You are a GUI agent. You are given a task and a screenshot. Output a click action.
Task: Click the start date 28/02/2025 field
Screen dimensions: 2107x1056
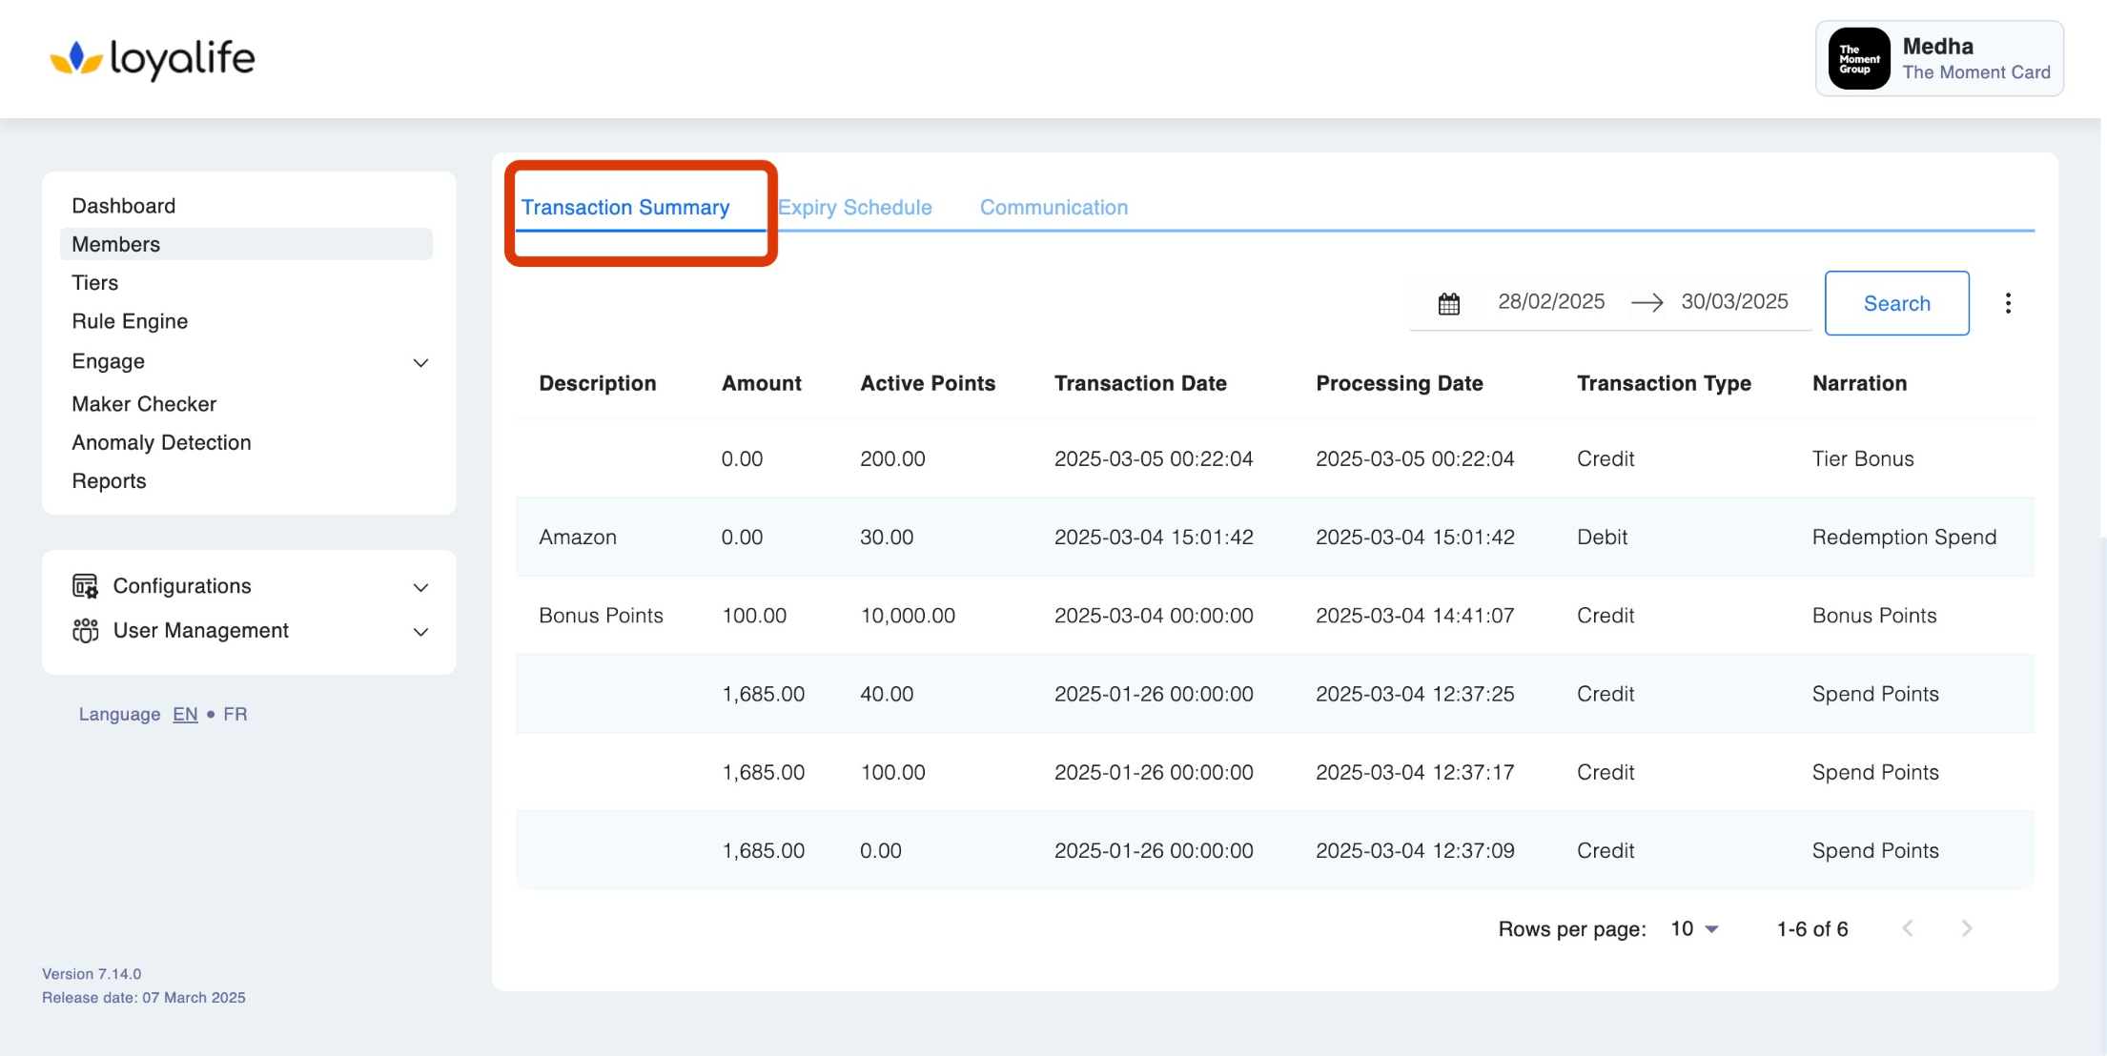click(x=1550, y=302)
